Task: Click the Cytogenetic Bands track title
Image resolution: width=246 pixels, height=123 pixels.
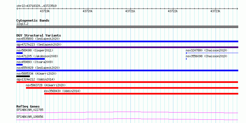Action: pos(33,20)
